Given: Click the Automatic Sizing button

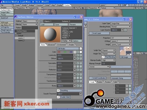Looking at the screenshot, I should click(121, 78).
